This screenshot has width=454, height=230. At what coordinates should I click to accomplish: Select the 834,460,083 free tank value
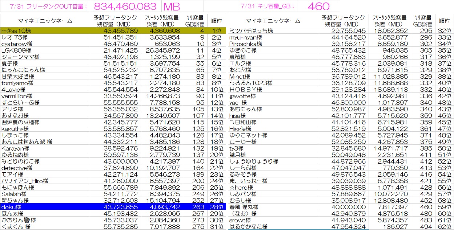(125, 6)
